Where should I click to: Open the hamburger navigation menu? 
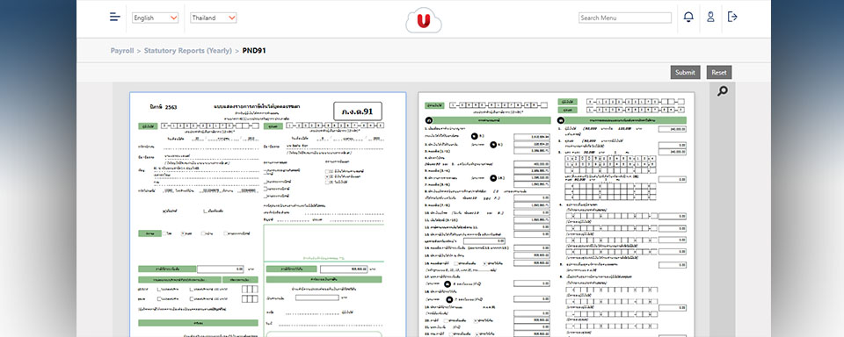pos(114,17)
